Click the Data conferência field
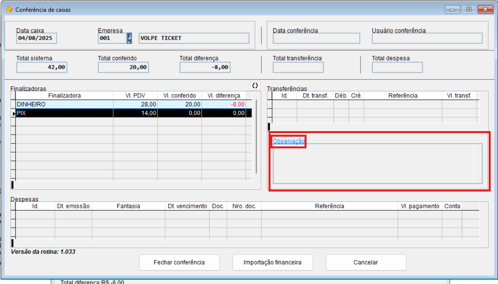 [316, 38]
